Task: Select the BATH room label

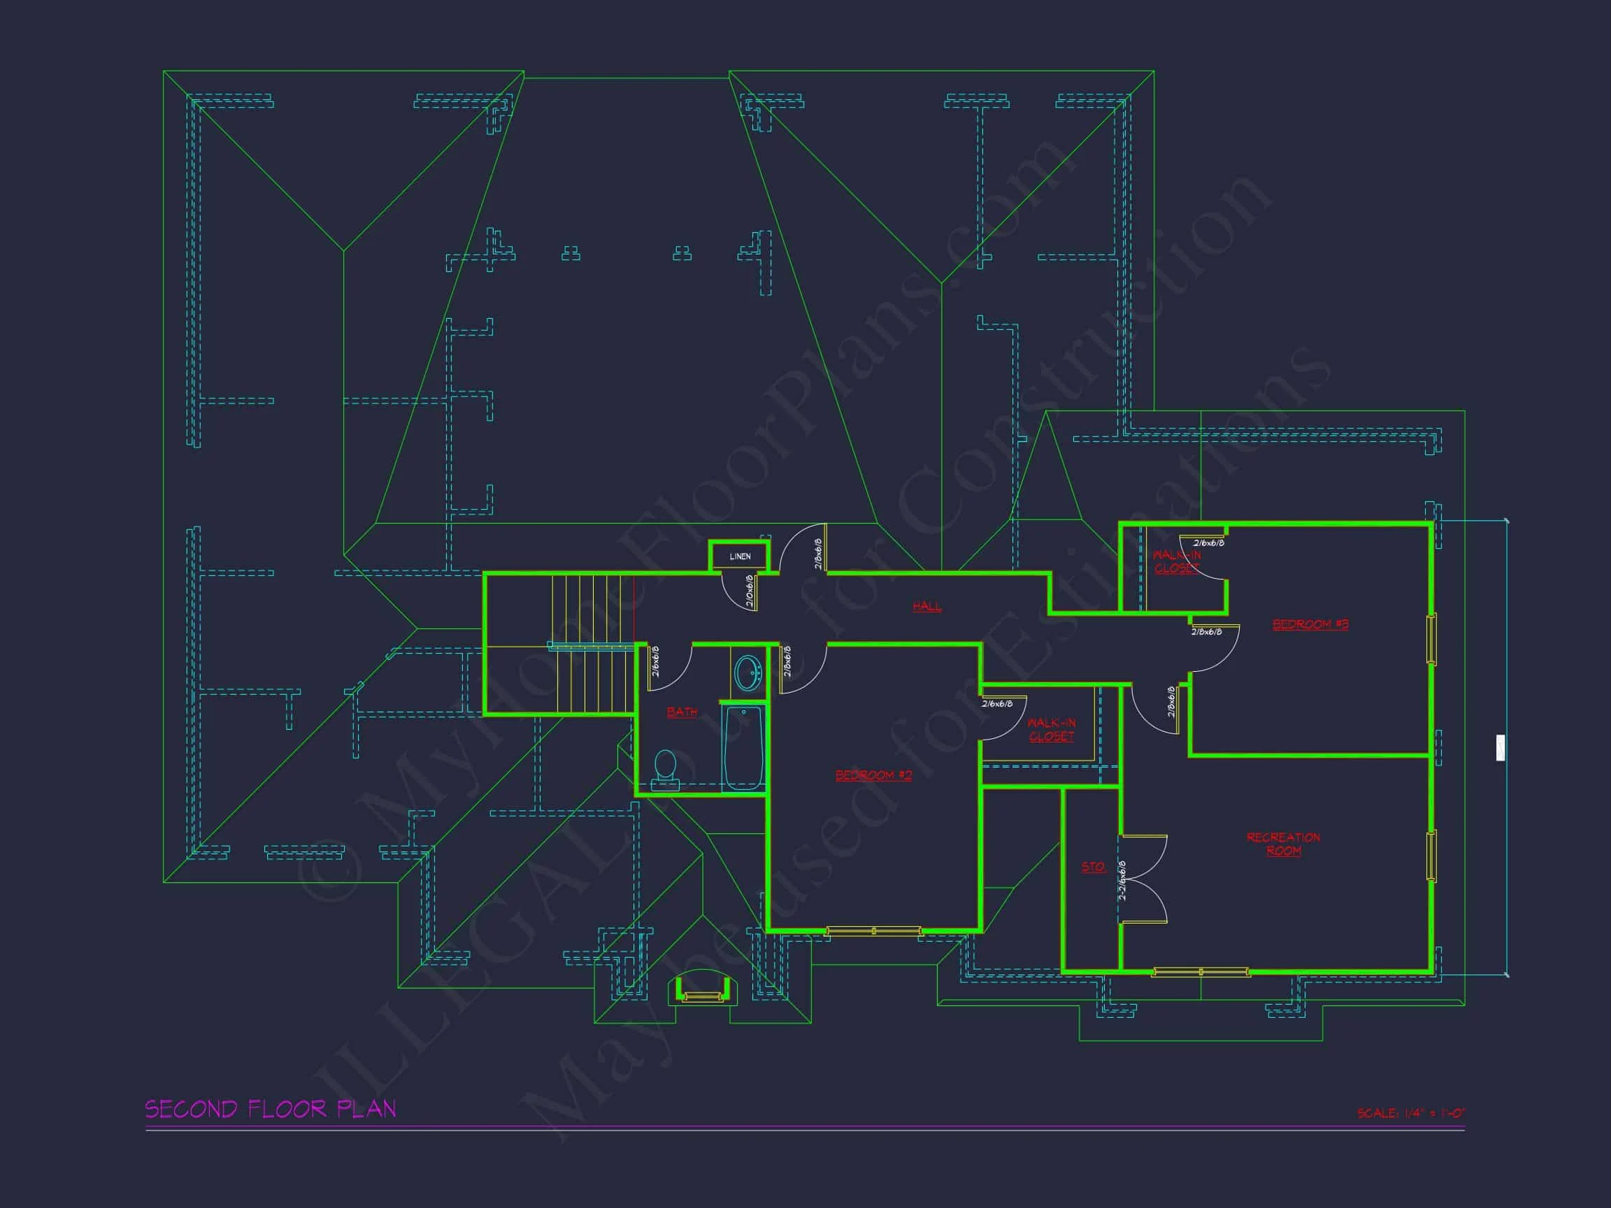Action: pos(682,712)
